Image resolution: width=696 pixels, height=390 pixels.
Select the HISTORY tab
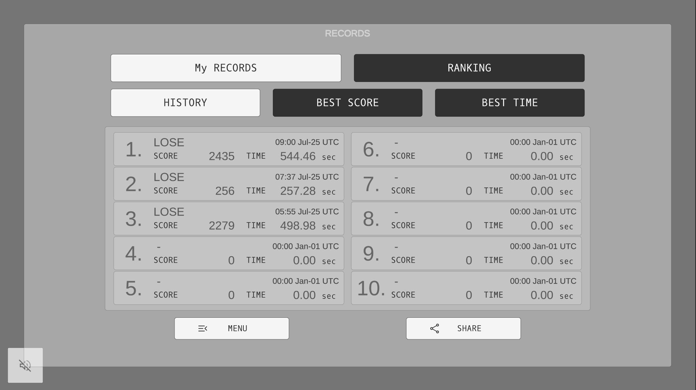[x=185, y=103]
